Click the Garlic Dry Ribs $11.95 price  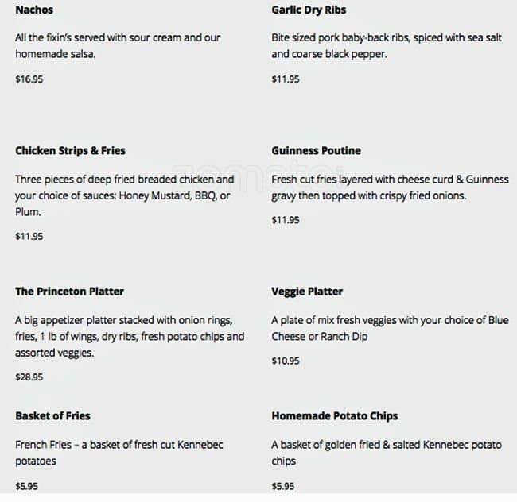[286, 79]
